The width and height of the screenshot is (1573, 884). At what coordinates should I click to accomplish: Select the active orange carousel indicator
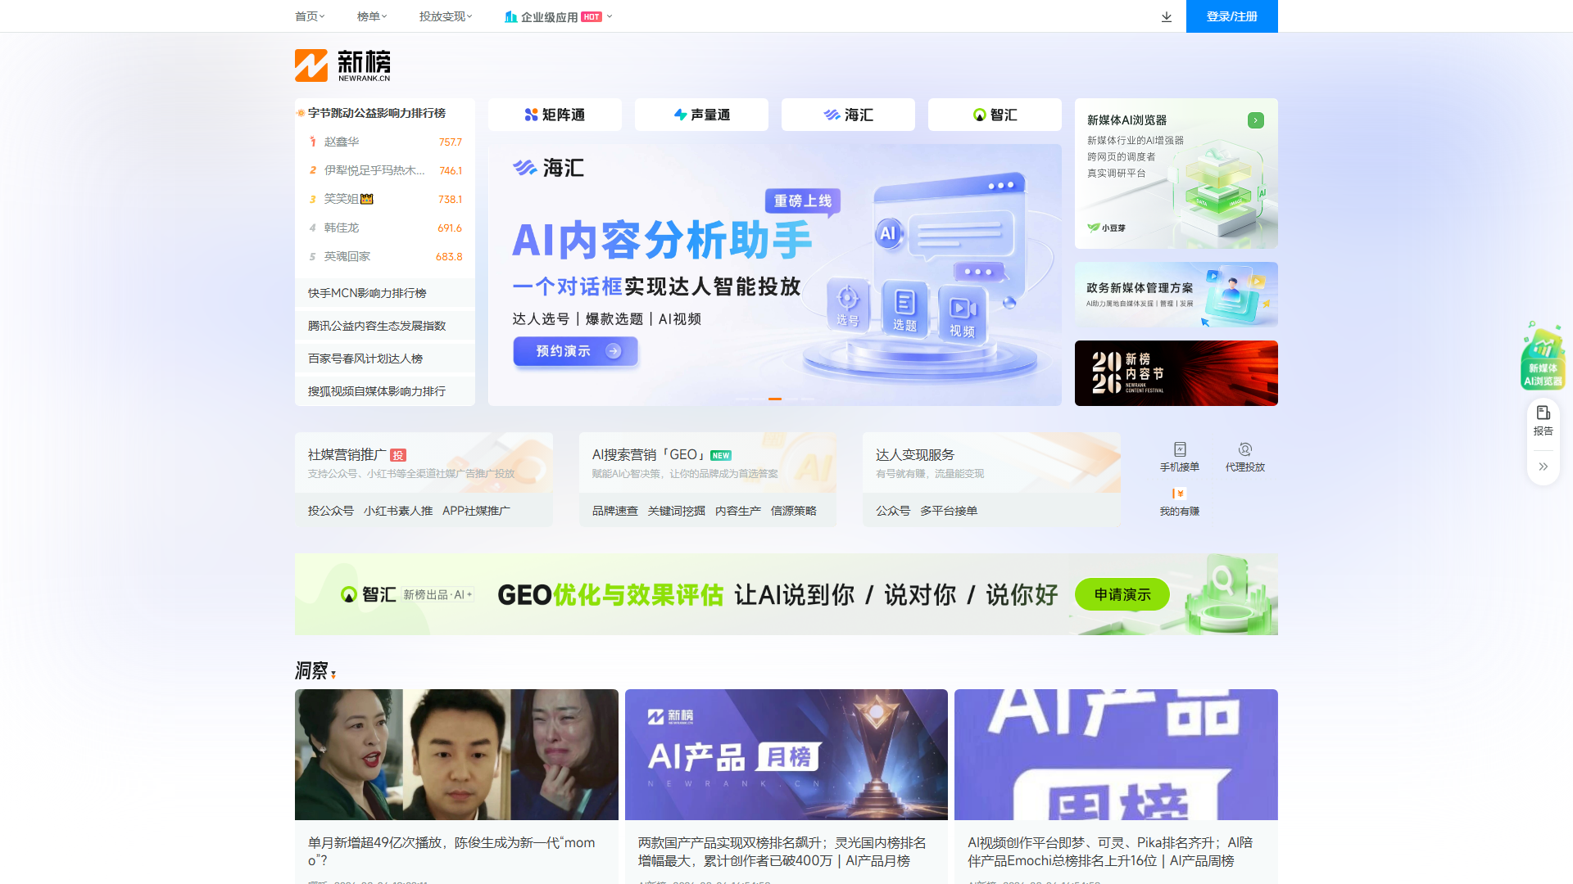click(x=775, y=399)
